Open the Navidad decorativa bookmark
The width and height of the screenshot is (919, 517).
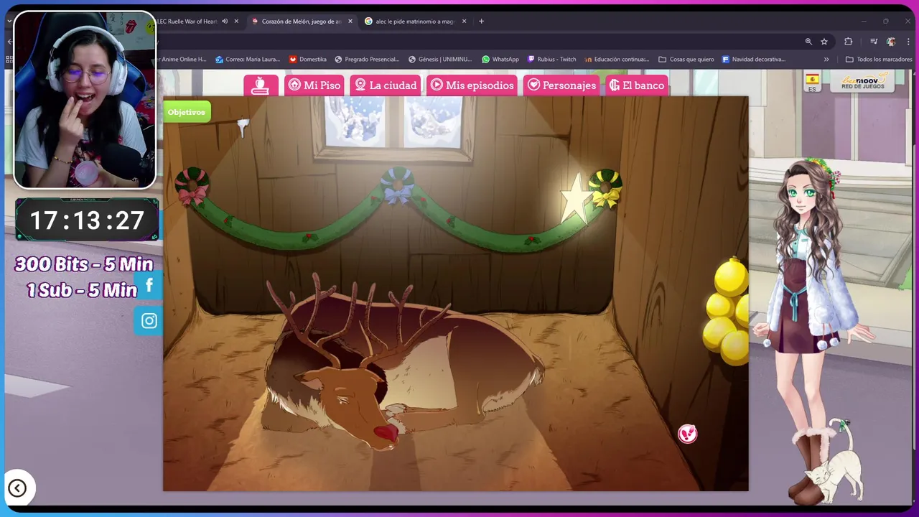point(754,60)
